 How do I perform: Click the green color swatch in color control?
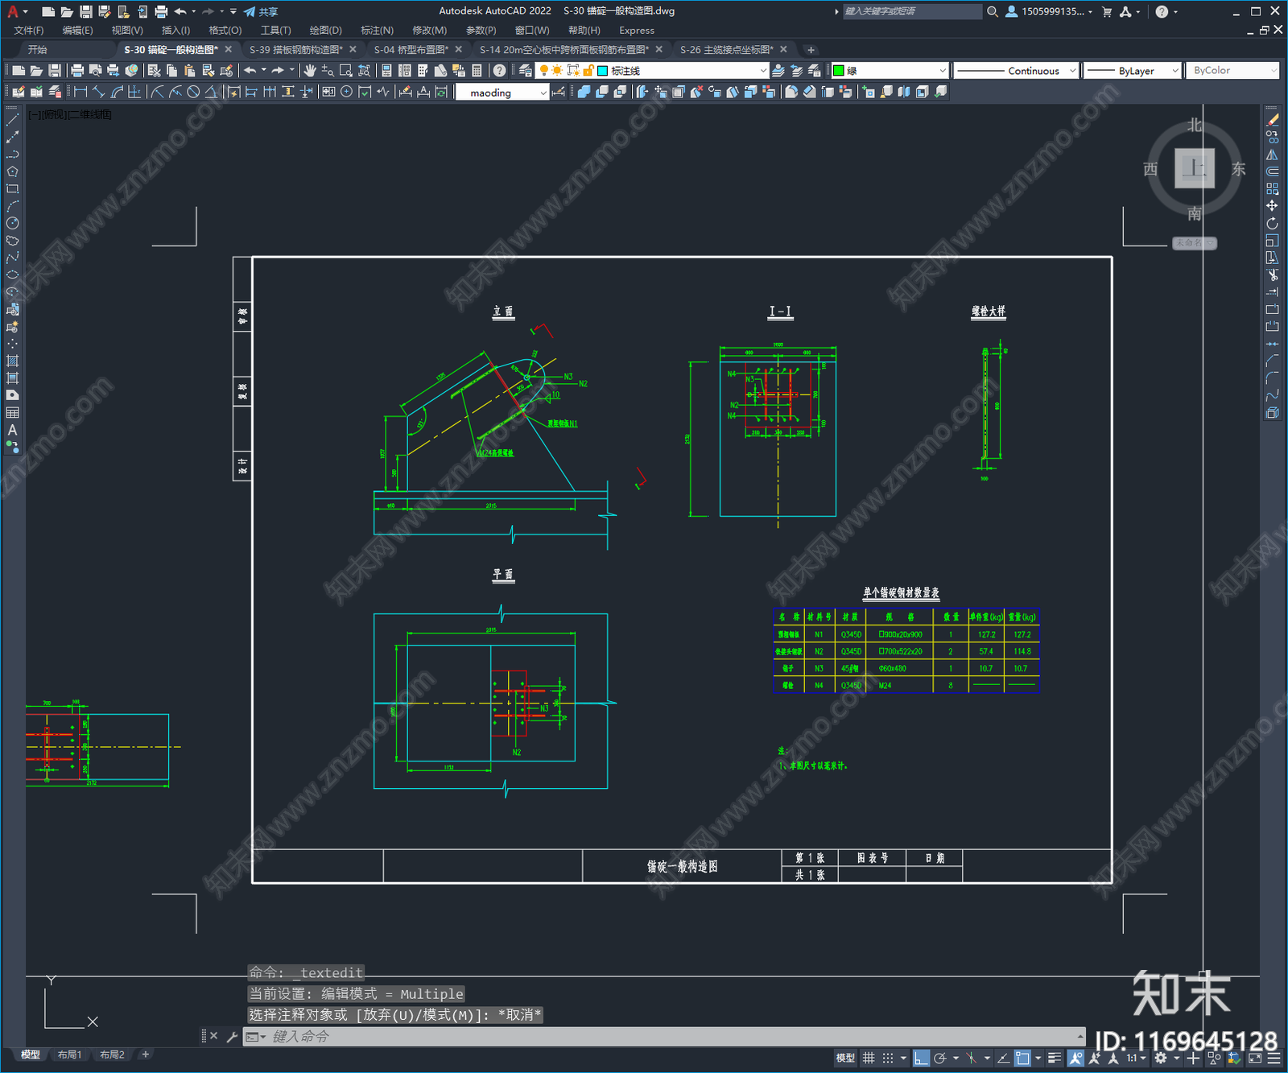pos(838,71)
